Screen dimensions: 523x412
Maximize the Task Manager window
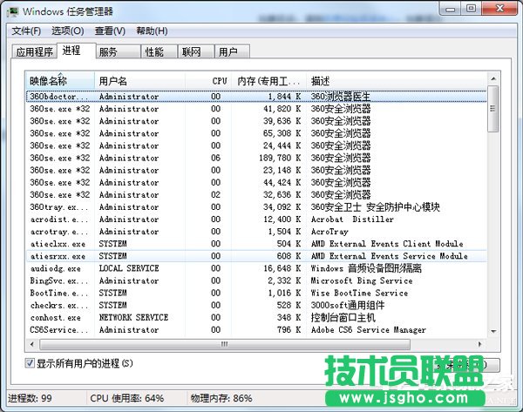coord(471,9)
